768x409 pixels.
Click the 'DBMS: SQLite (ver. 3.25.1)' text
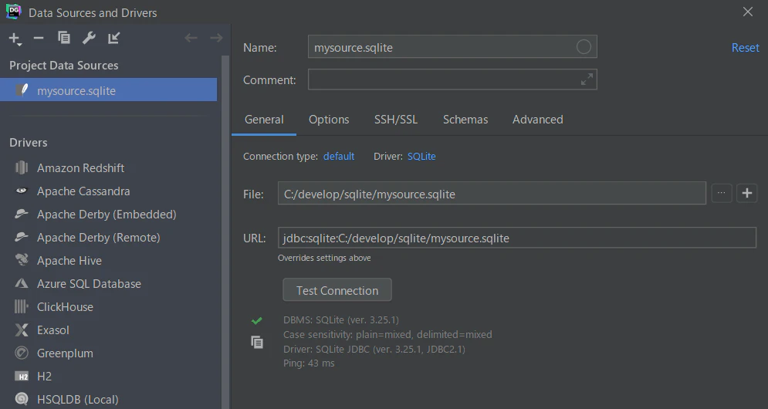pyautogui.click(x=341, y=319)
